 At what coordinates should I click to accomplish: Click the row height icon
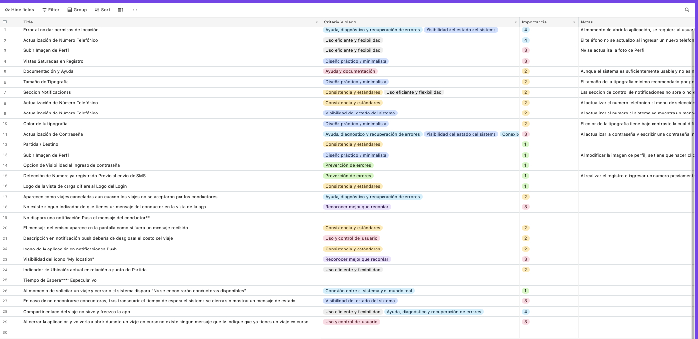pos(121,10)
